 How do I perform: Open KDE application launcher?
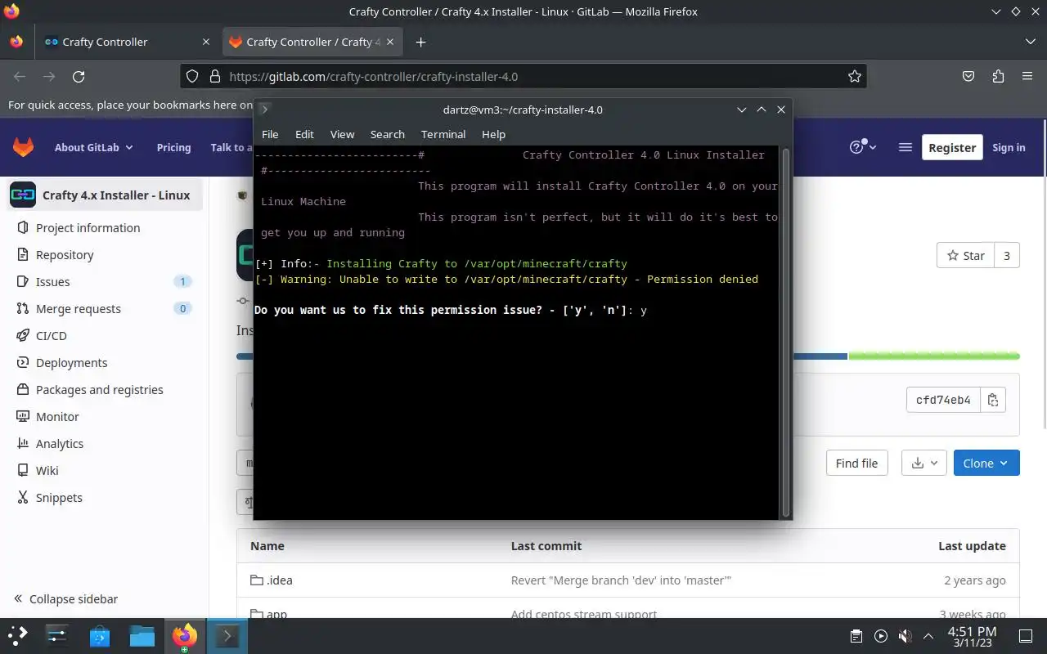[x=18, y=636]
